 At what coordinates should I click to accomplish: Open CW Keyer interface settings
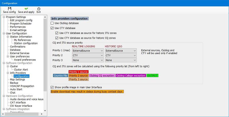[21, 106]
